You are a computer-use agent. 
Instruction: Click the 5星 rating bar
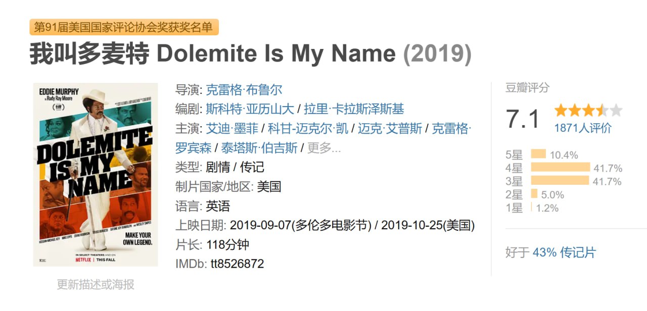[538, 154]
